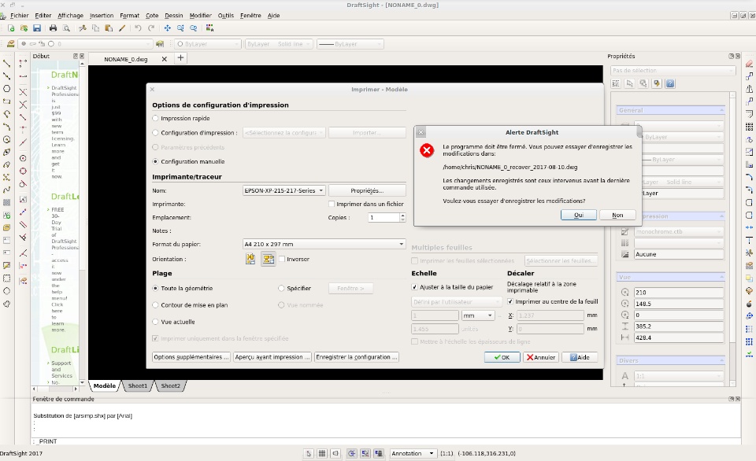Select the Line tool in the draw toolbar
The width and height of the screenshot is (756, 461).
pos(7,63)
